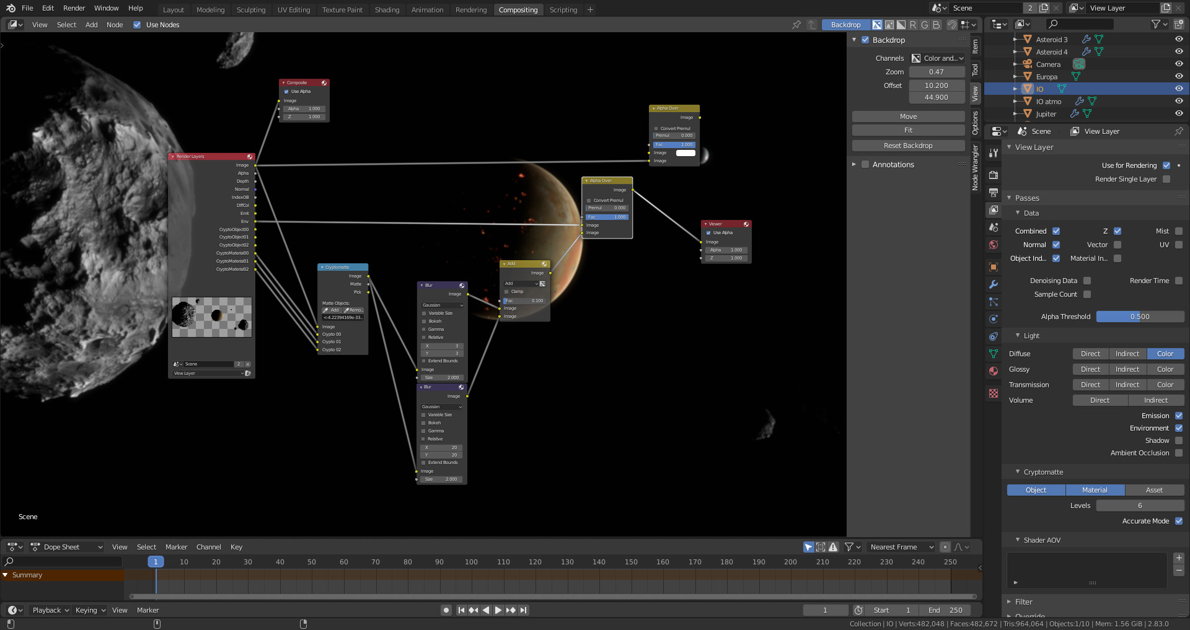The image size is (1190, 630).
Task: Open the Texture properties tab
Action: click(x=994, y=393)
